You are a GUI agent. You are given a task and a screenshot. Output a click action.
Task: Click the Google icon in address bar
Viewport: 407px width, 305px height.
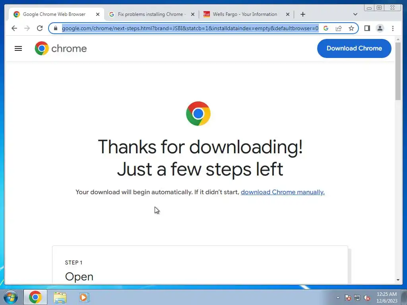click(326, 28)
